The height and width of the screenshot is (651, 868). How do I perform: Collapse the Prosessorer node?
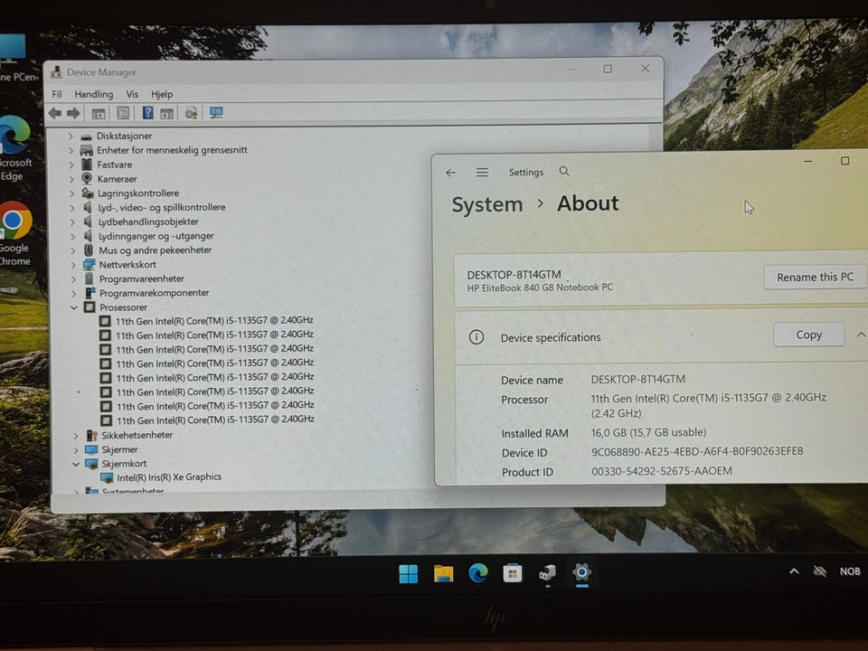pyautogui.click(x=73, y=307)
